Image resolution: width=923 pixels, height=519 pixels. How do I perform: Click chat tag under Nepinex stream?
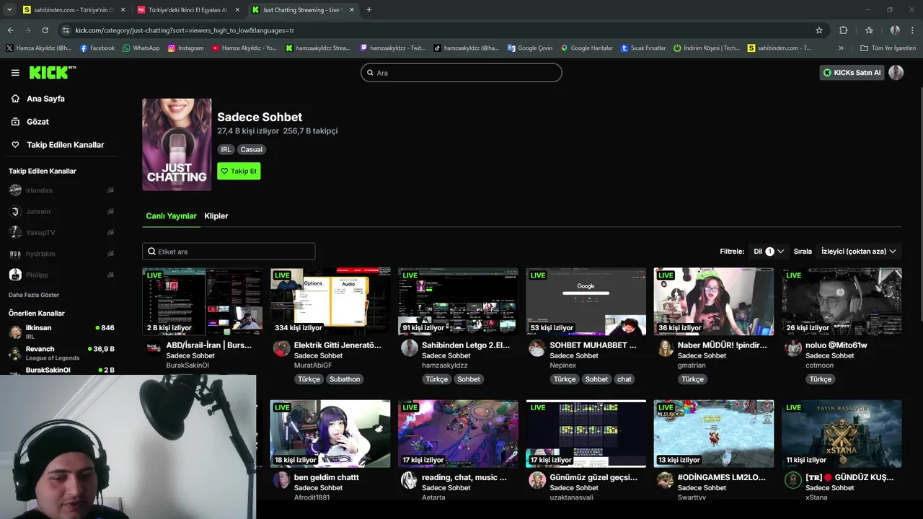(624, 379)
